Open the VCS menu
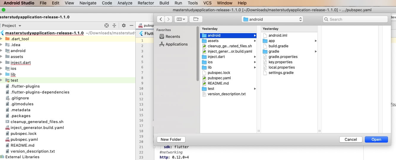 click(x=207, y=3)
